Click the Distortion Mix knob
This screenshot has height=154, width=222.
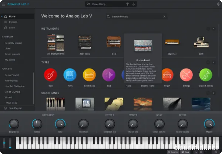click(110, 124)
